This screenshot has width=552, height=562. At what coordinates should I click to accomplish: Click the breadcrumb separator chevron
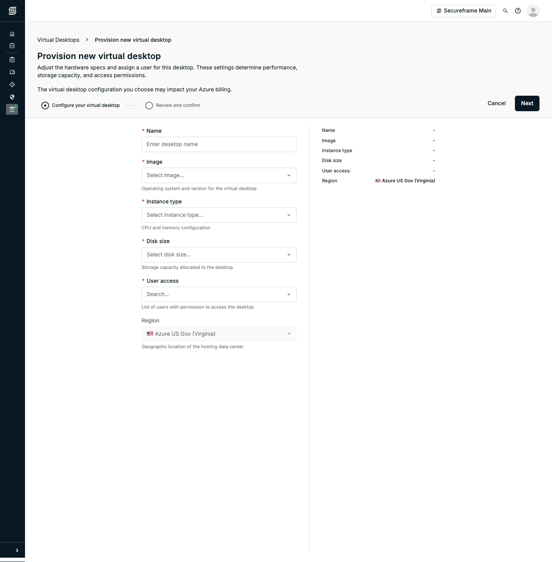tap(87, 40)
